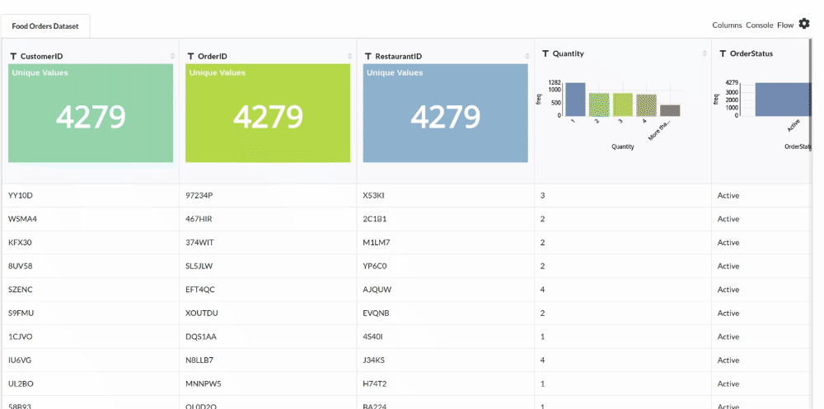The width and height of the screenshot is (824, 409).
Task: Click restaurant cell 4S40I
Action: point(373,337)
